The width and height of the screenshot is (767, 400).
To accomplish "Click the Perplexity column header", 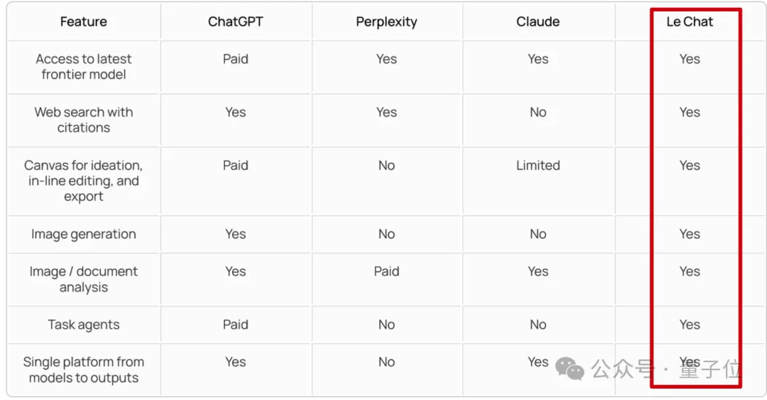I will [x=386, y=21].
